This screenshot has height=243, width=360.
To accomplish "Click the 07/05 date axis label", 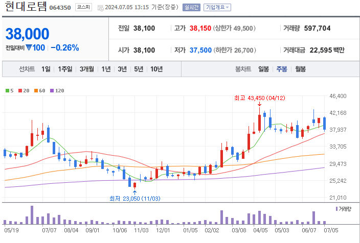I will tap(331, 230).
